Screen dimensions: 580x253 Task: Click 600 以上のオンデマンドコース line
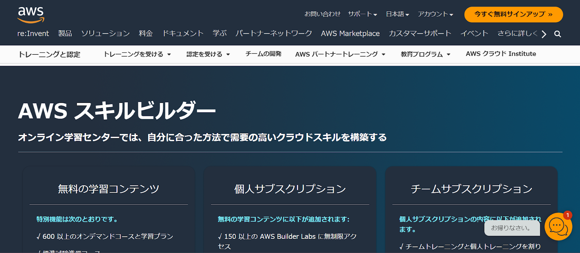[x=105, y=237]
